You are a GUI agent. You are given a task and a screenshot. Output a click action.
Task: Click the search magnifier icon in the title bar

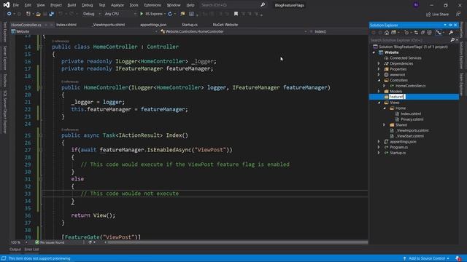pos(263,5)
